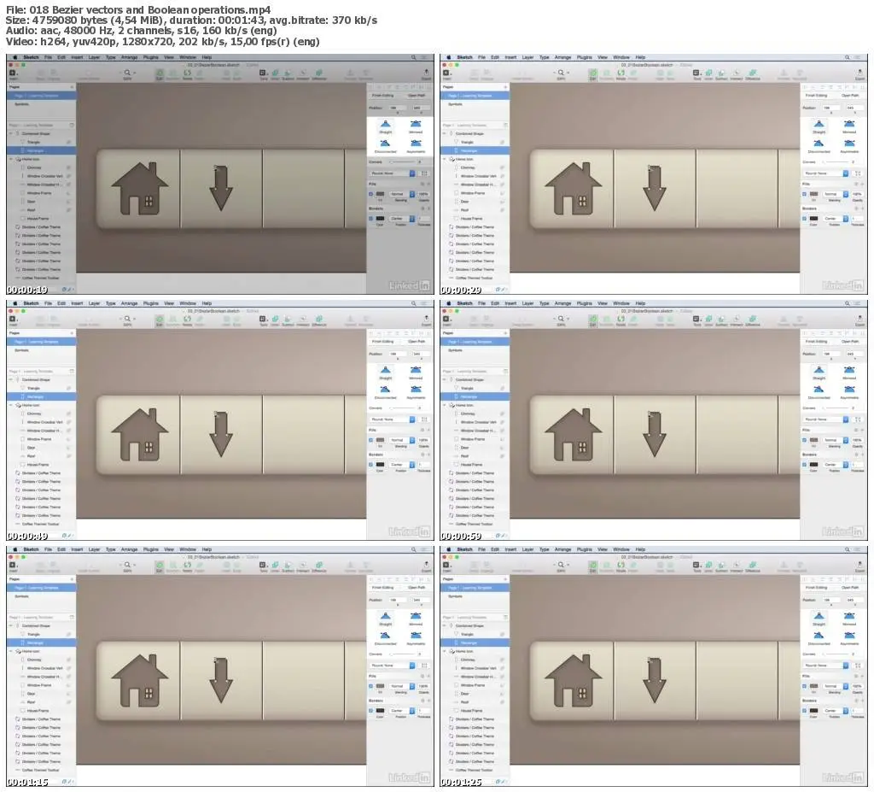Toggle Fills checkbox in 00:01:25 frame
The width and height of the screenshot is (874, 792).
[804, 686]
